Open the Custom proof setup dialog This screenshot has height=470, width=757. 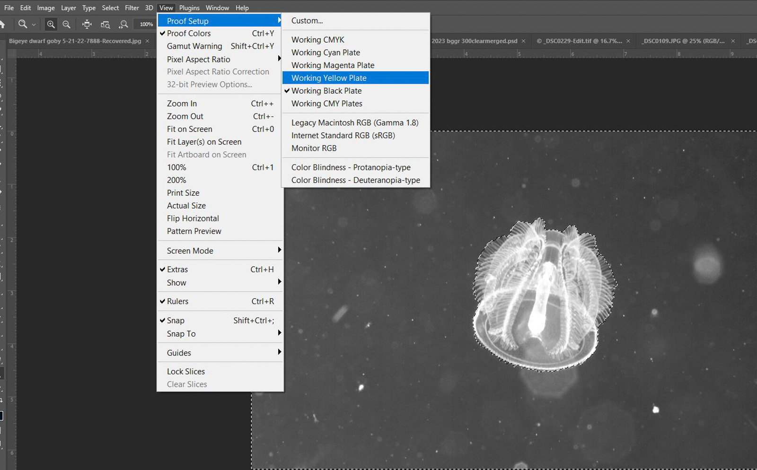307,20
